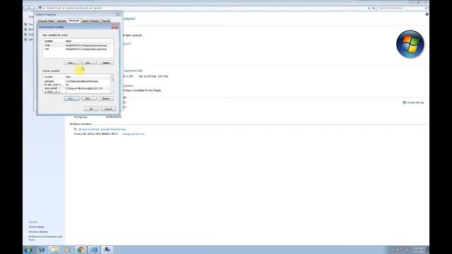Viewport: 452px width, 254px height.
Task: Open the System Protection tab
Action: (90, 20)
